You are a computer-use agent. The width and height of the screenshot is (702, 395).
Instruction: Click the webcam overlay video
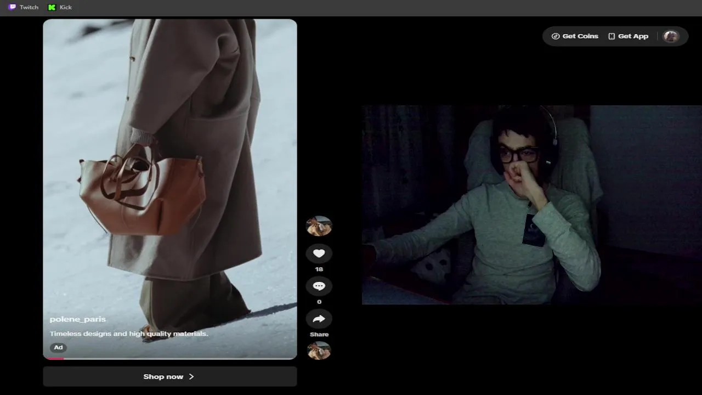click(x=531, y=205)
